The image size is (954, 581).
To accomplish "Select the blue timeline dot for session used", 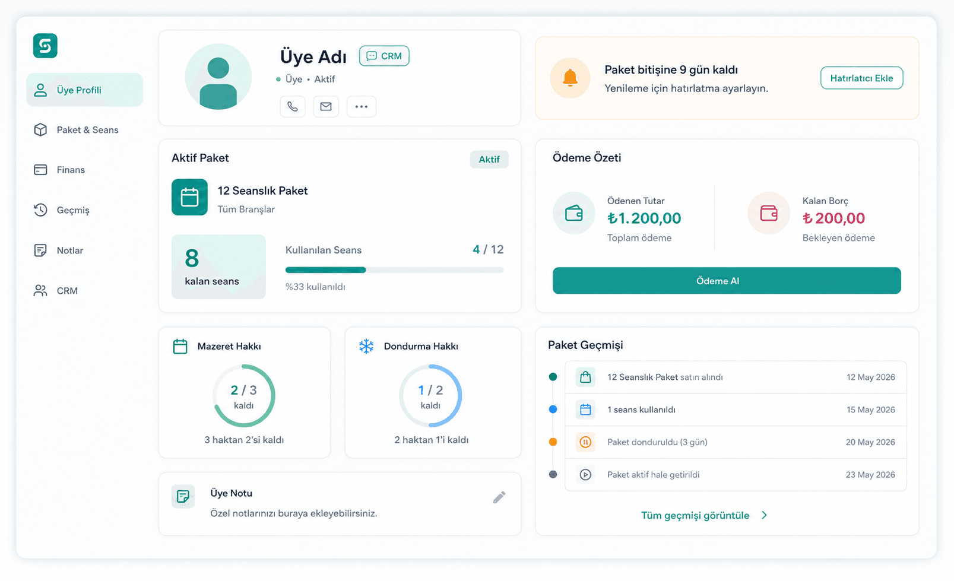I will tap(553, 409).
